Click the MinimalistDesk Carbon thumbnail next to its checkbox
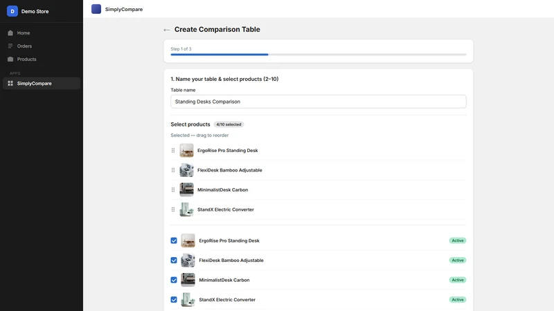The height and width of the screenshot is (311, 554). (x=188, y=280)
